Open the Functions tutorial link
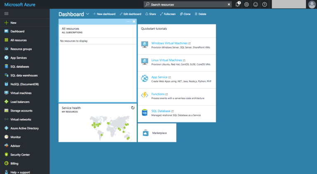This screenshot has width=317, height=174. click(x=158, y=94)
